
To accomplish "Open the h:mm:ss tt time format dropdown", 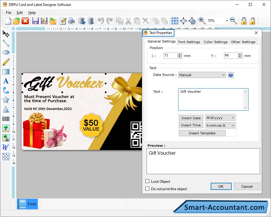I will coord(220,125).
